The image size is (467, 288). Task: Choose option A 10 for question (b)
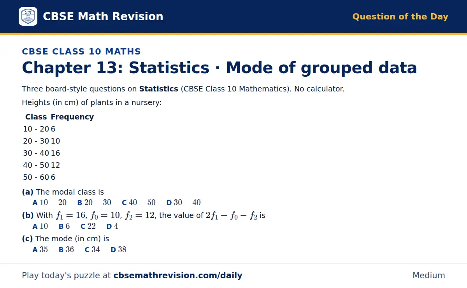pyautogui.click(x=40, y=226)
